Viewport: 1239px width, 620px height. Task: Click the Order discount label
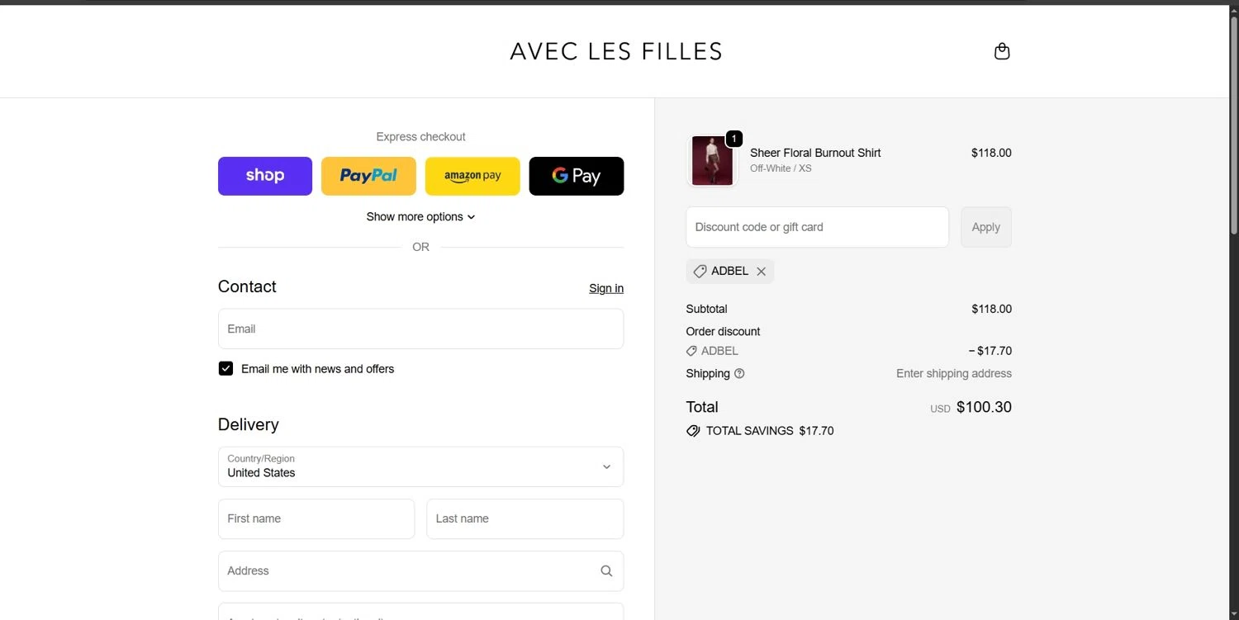pyautogui.click(x=723, y=331)
